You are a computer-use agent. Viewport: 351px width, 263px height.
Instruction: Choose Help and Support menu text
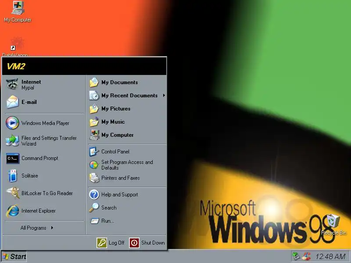coord(119,195)
